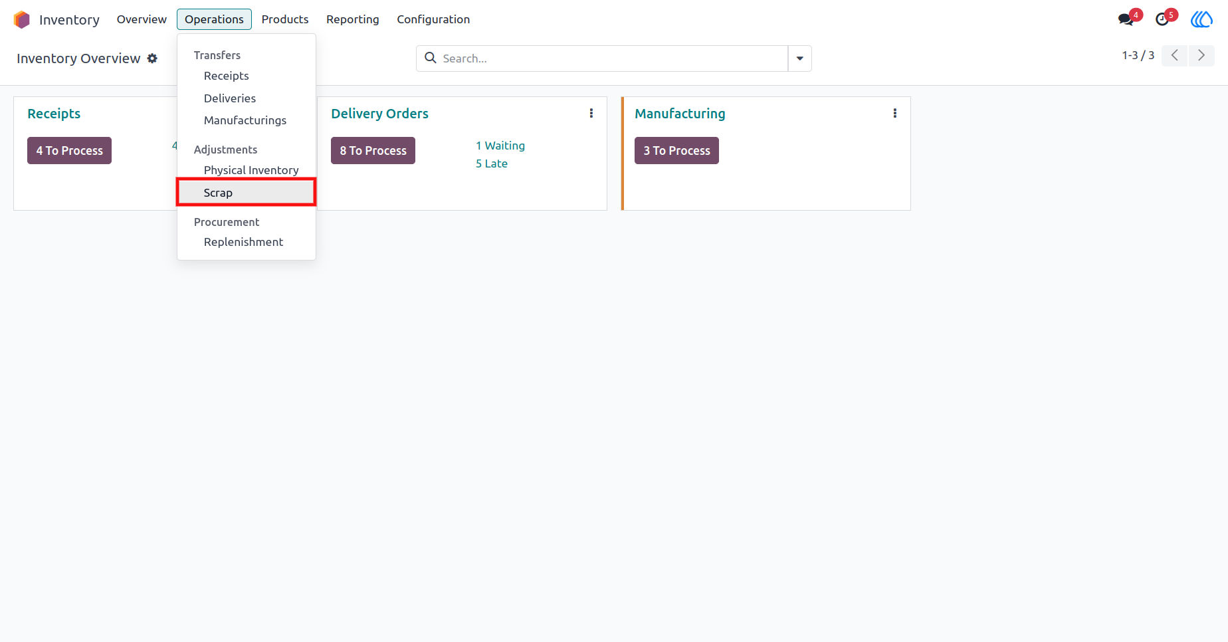Screen dimensions: 1228x642
Task: Click the user avatar icon at top right
Action: click(x=1201, y=19)
